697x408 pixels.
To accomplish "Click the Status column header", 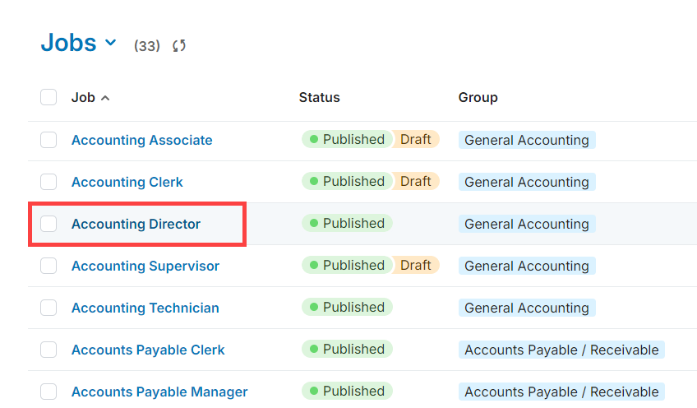I will (x=319, y=97).
